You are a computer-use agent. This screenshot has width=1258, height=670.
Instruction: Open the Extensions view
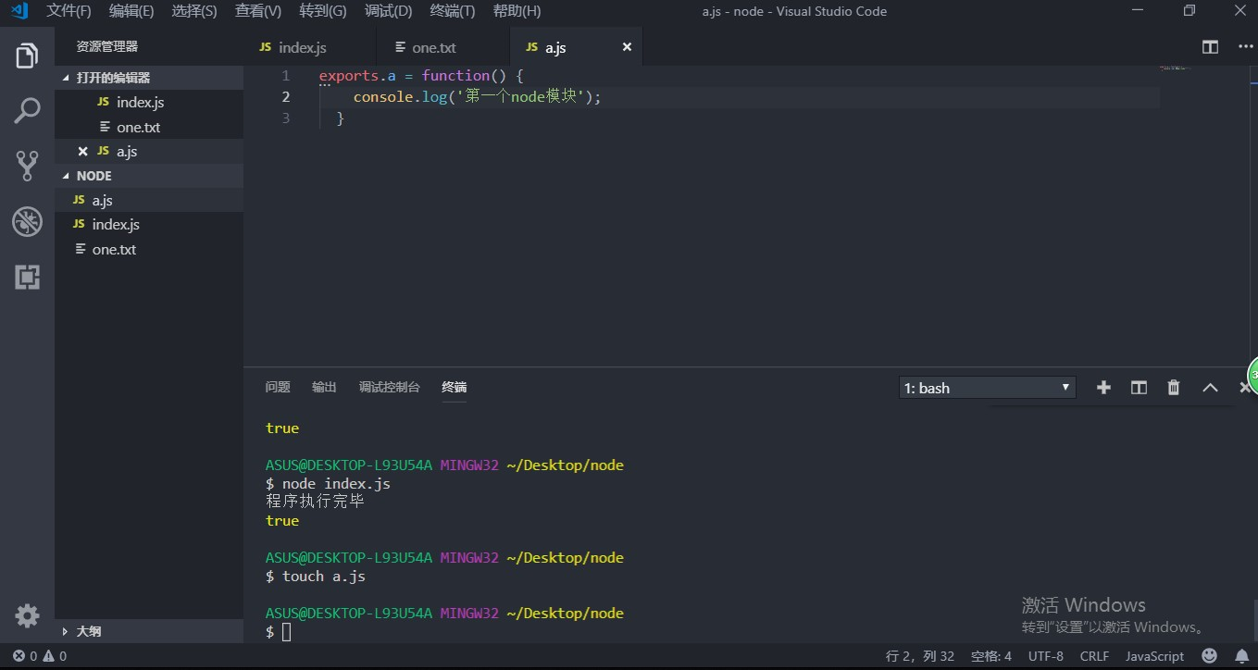pyautogui.click(x=28, y=277)
